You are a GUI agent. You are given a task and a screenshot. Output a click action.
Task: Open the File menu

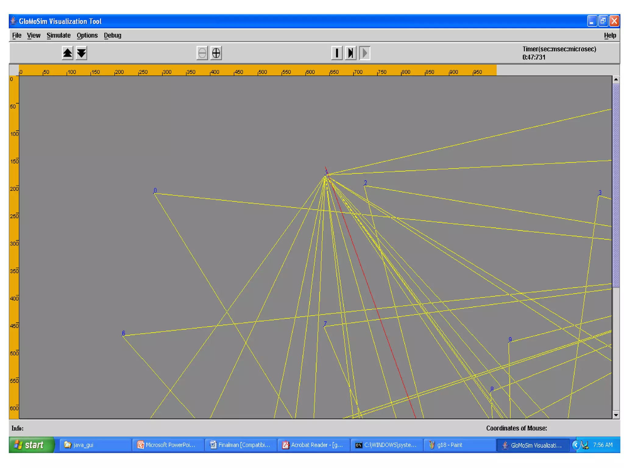[16, 35]
